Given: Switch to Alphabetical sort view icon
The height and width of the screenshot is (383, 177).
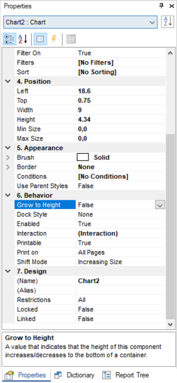Looking at the screenshot, I should (x=23, y=39).
